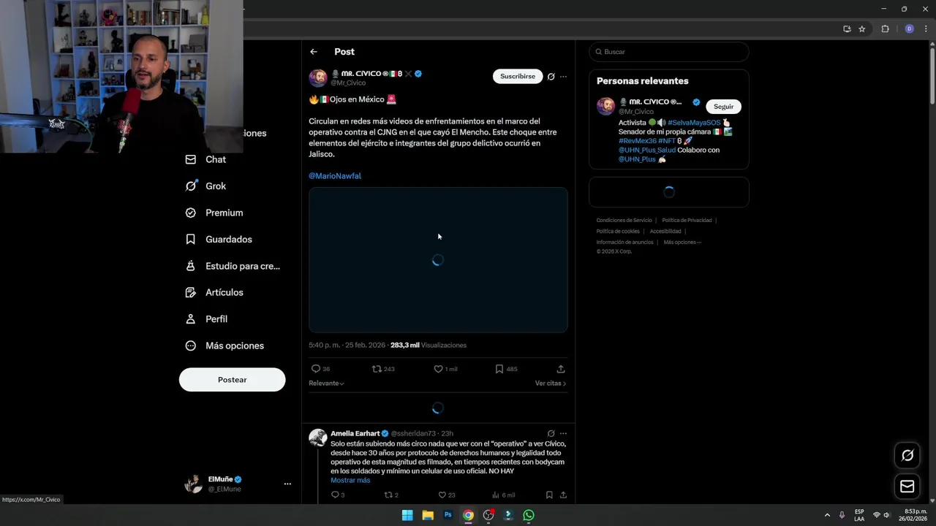Open Premium sidebar item
The image size is (936, 526).
(214, 213)
